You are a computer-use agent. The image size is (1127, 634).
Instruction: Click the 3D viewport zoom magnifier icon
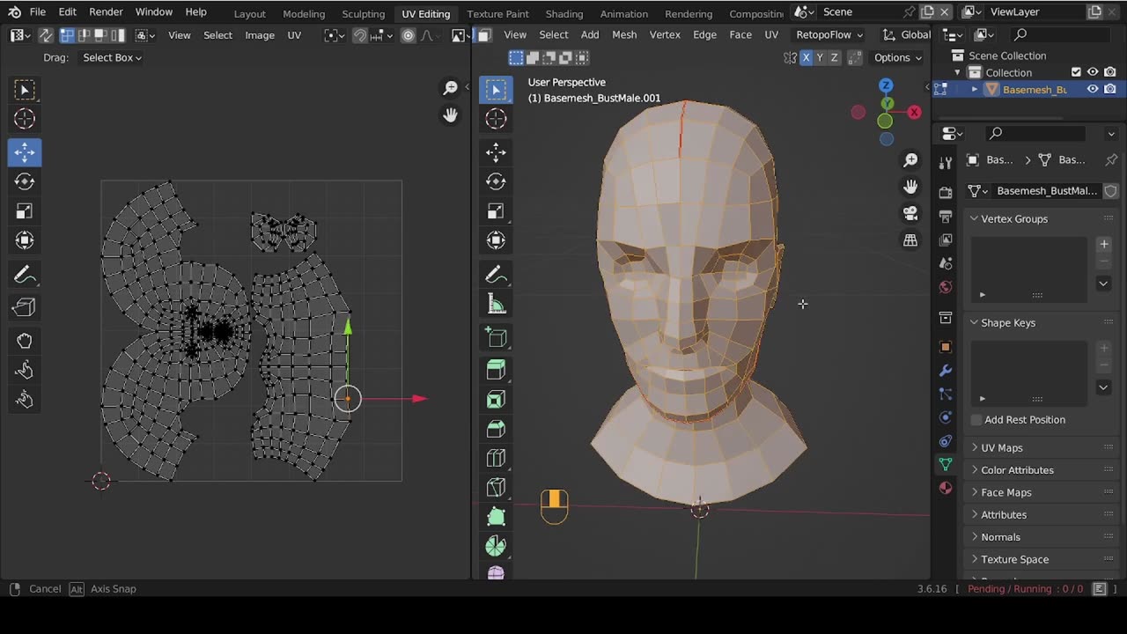[x=910, y=159]
